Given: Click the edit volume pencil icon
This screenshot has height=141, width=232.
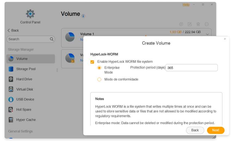Looking at the screenshot, I should [x=190, y=24].
